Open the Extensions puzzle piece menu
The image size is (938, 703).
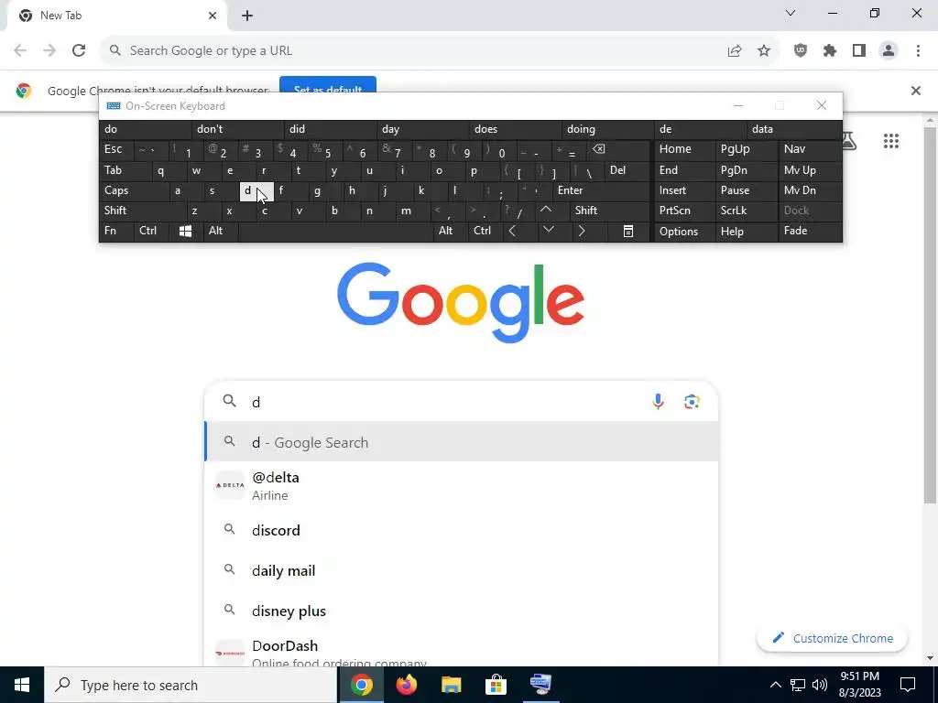pyautogui.click(x=830, y=51)
